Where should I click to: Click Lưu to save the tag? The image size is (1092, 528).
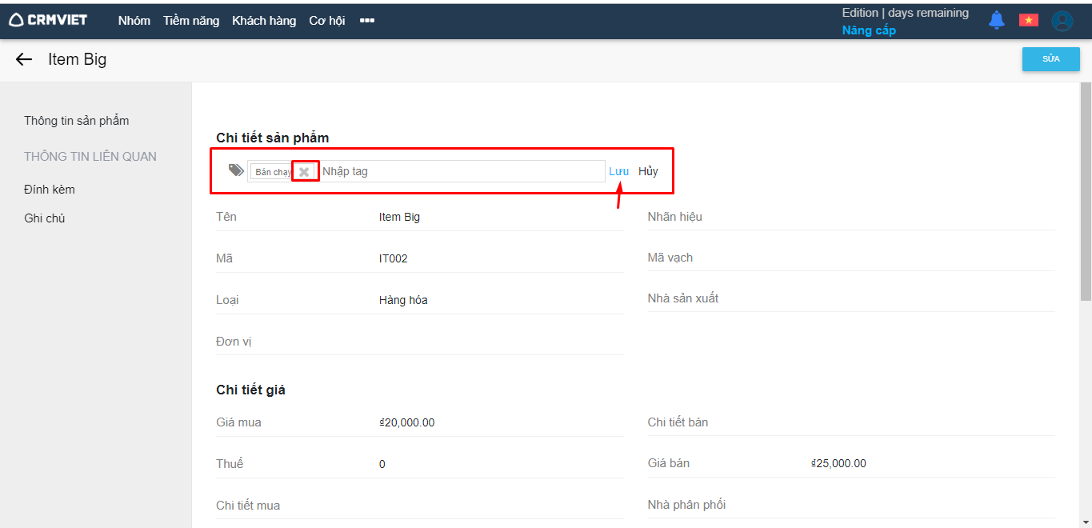point(618,171)
